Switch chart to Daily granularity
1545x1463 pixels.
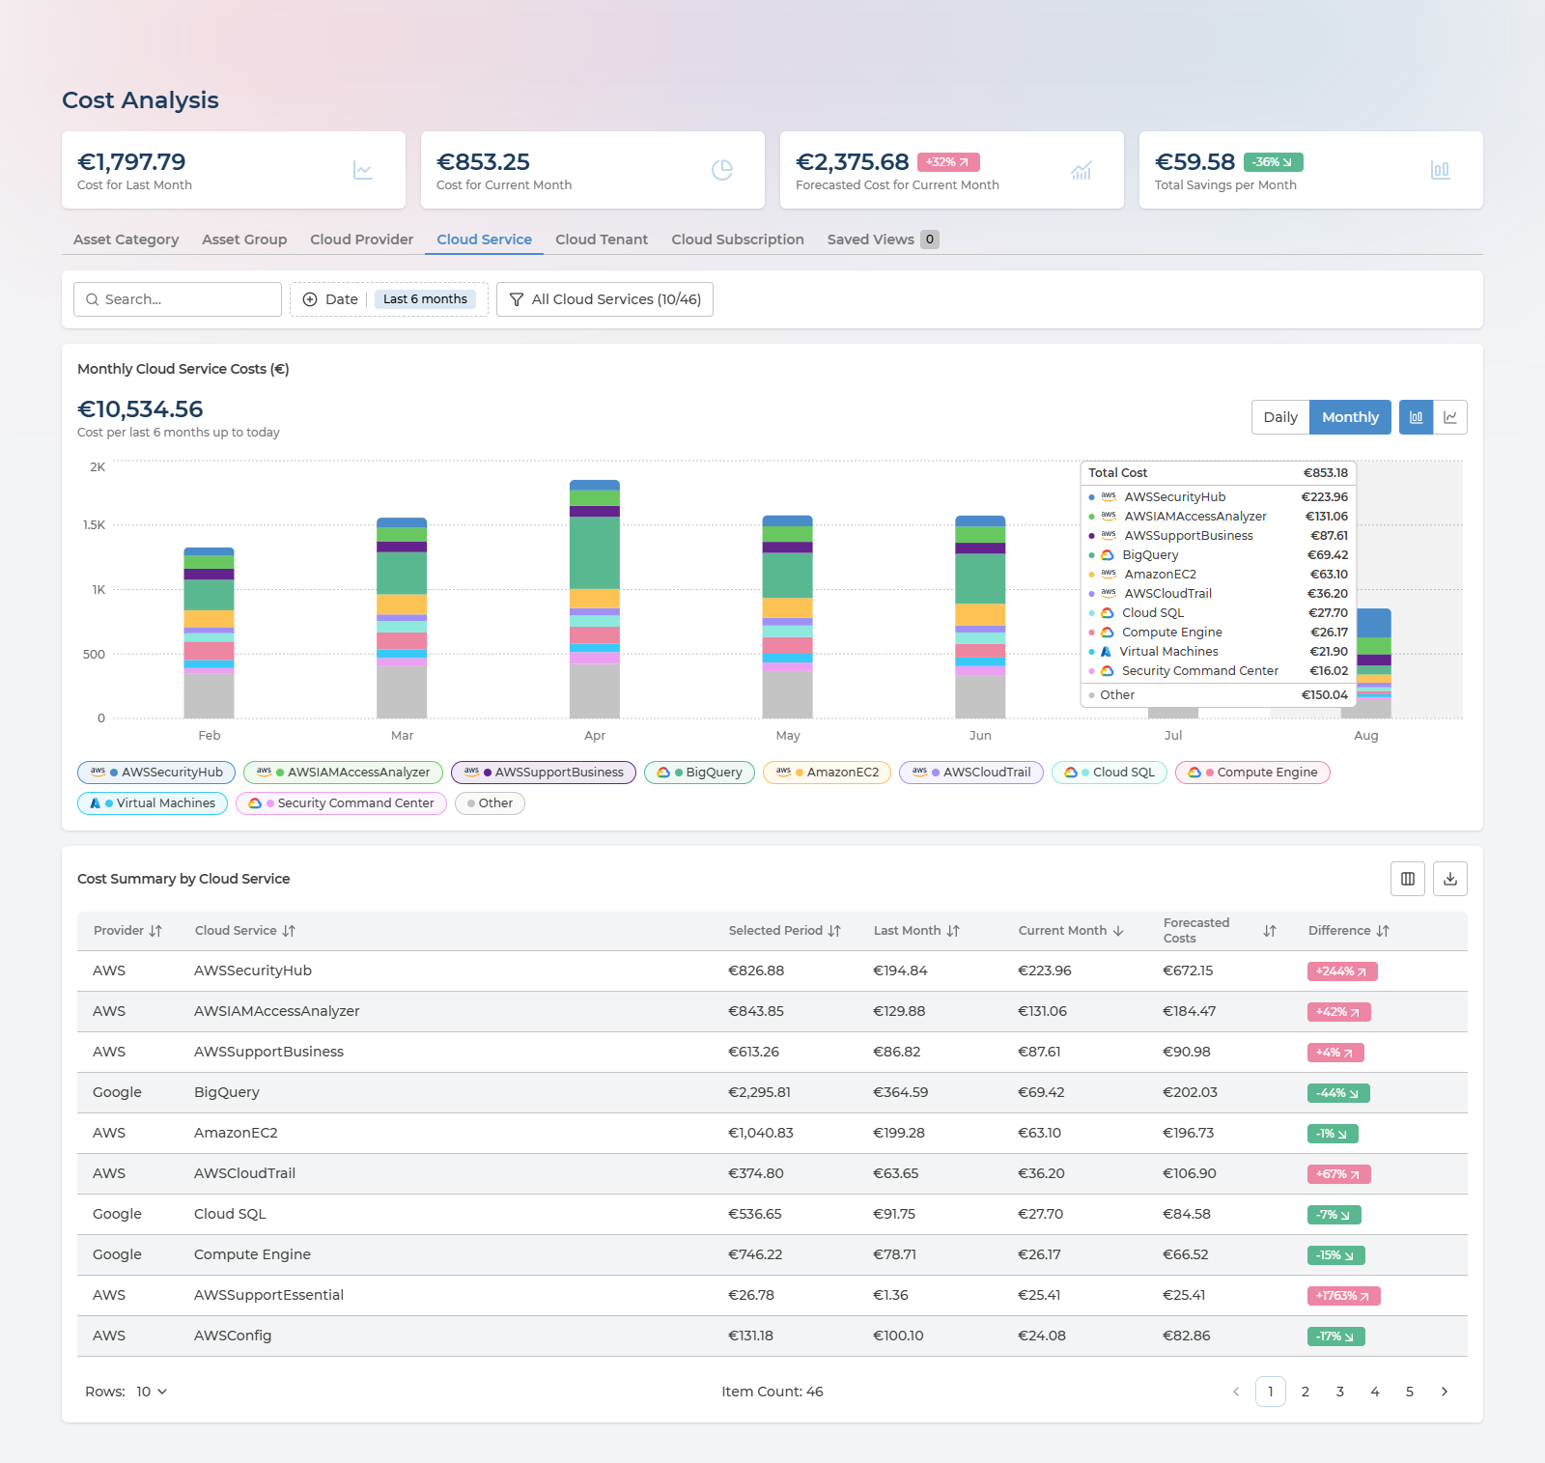1280,417
